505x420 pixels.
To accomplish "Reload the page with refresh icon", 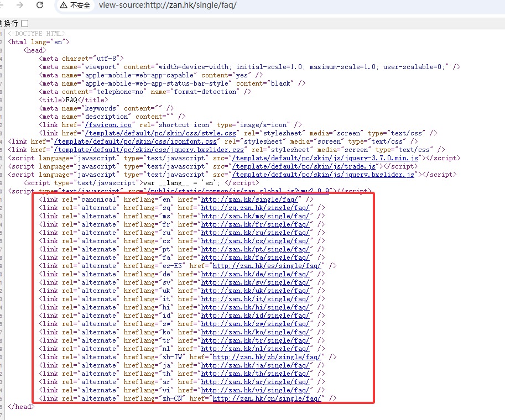I will click(x=40, y=5).
